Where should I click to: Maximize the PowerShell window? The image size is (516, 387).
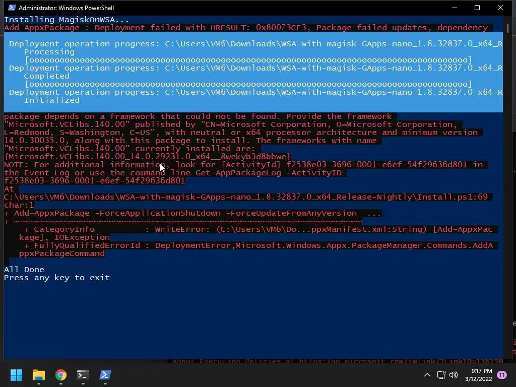(x=477, y=8)
